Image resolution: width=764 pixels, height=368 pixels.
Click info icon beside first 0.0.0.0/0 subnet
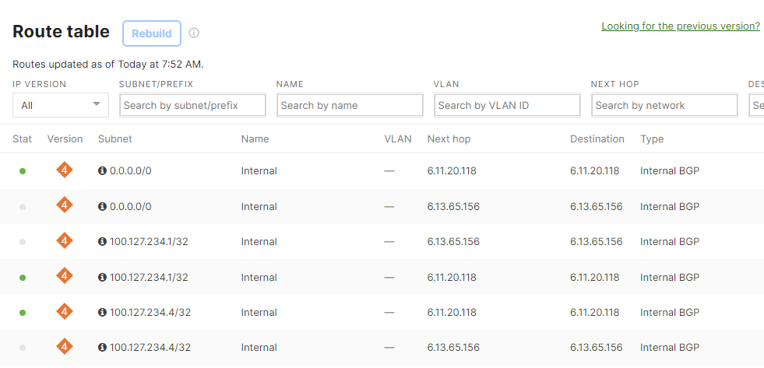point(102,171)
